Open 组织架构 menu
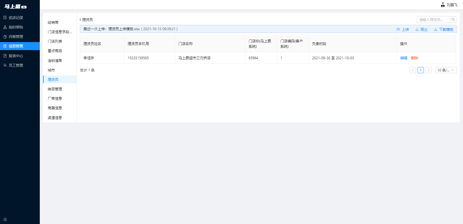Screen dimensions: 463x224 20,27
